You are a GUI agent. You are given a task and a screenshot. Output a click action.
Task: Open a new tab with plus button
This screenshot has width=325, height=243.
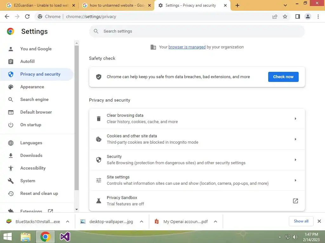(x=237, y=5)
